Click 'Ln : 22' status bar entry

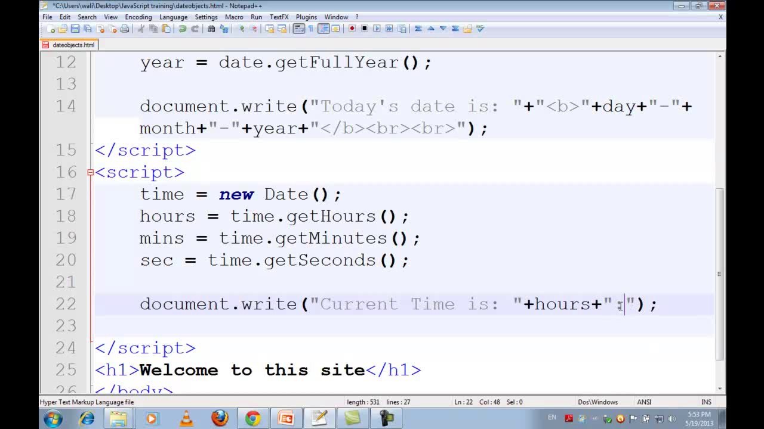pyautogui.click(x=463, y=402)
